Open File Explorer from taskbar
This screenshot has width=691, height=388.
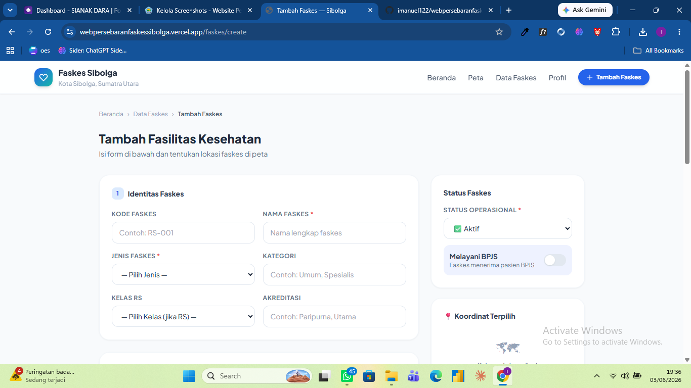[391, 376]
